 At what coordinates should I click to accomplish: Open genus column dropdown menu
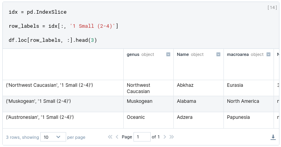tap(168, 54)
